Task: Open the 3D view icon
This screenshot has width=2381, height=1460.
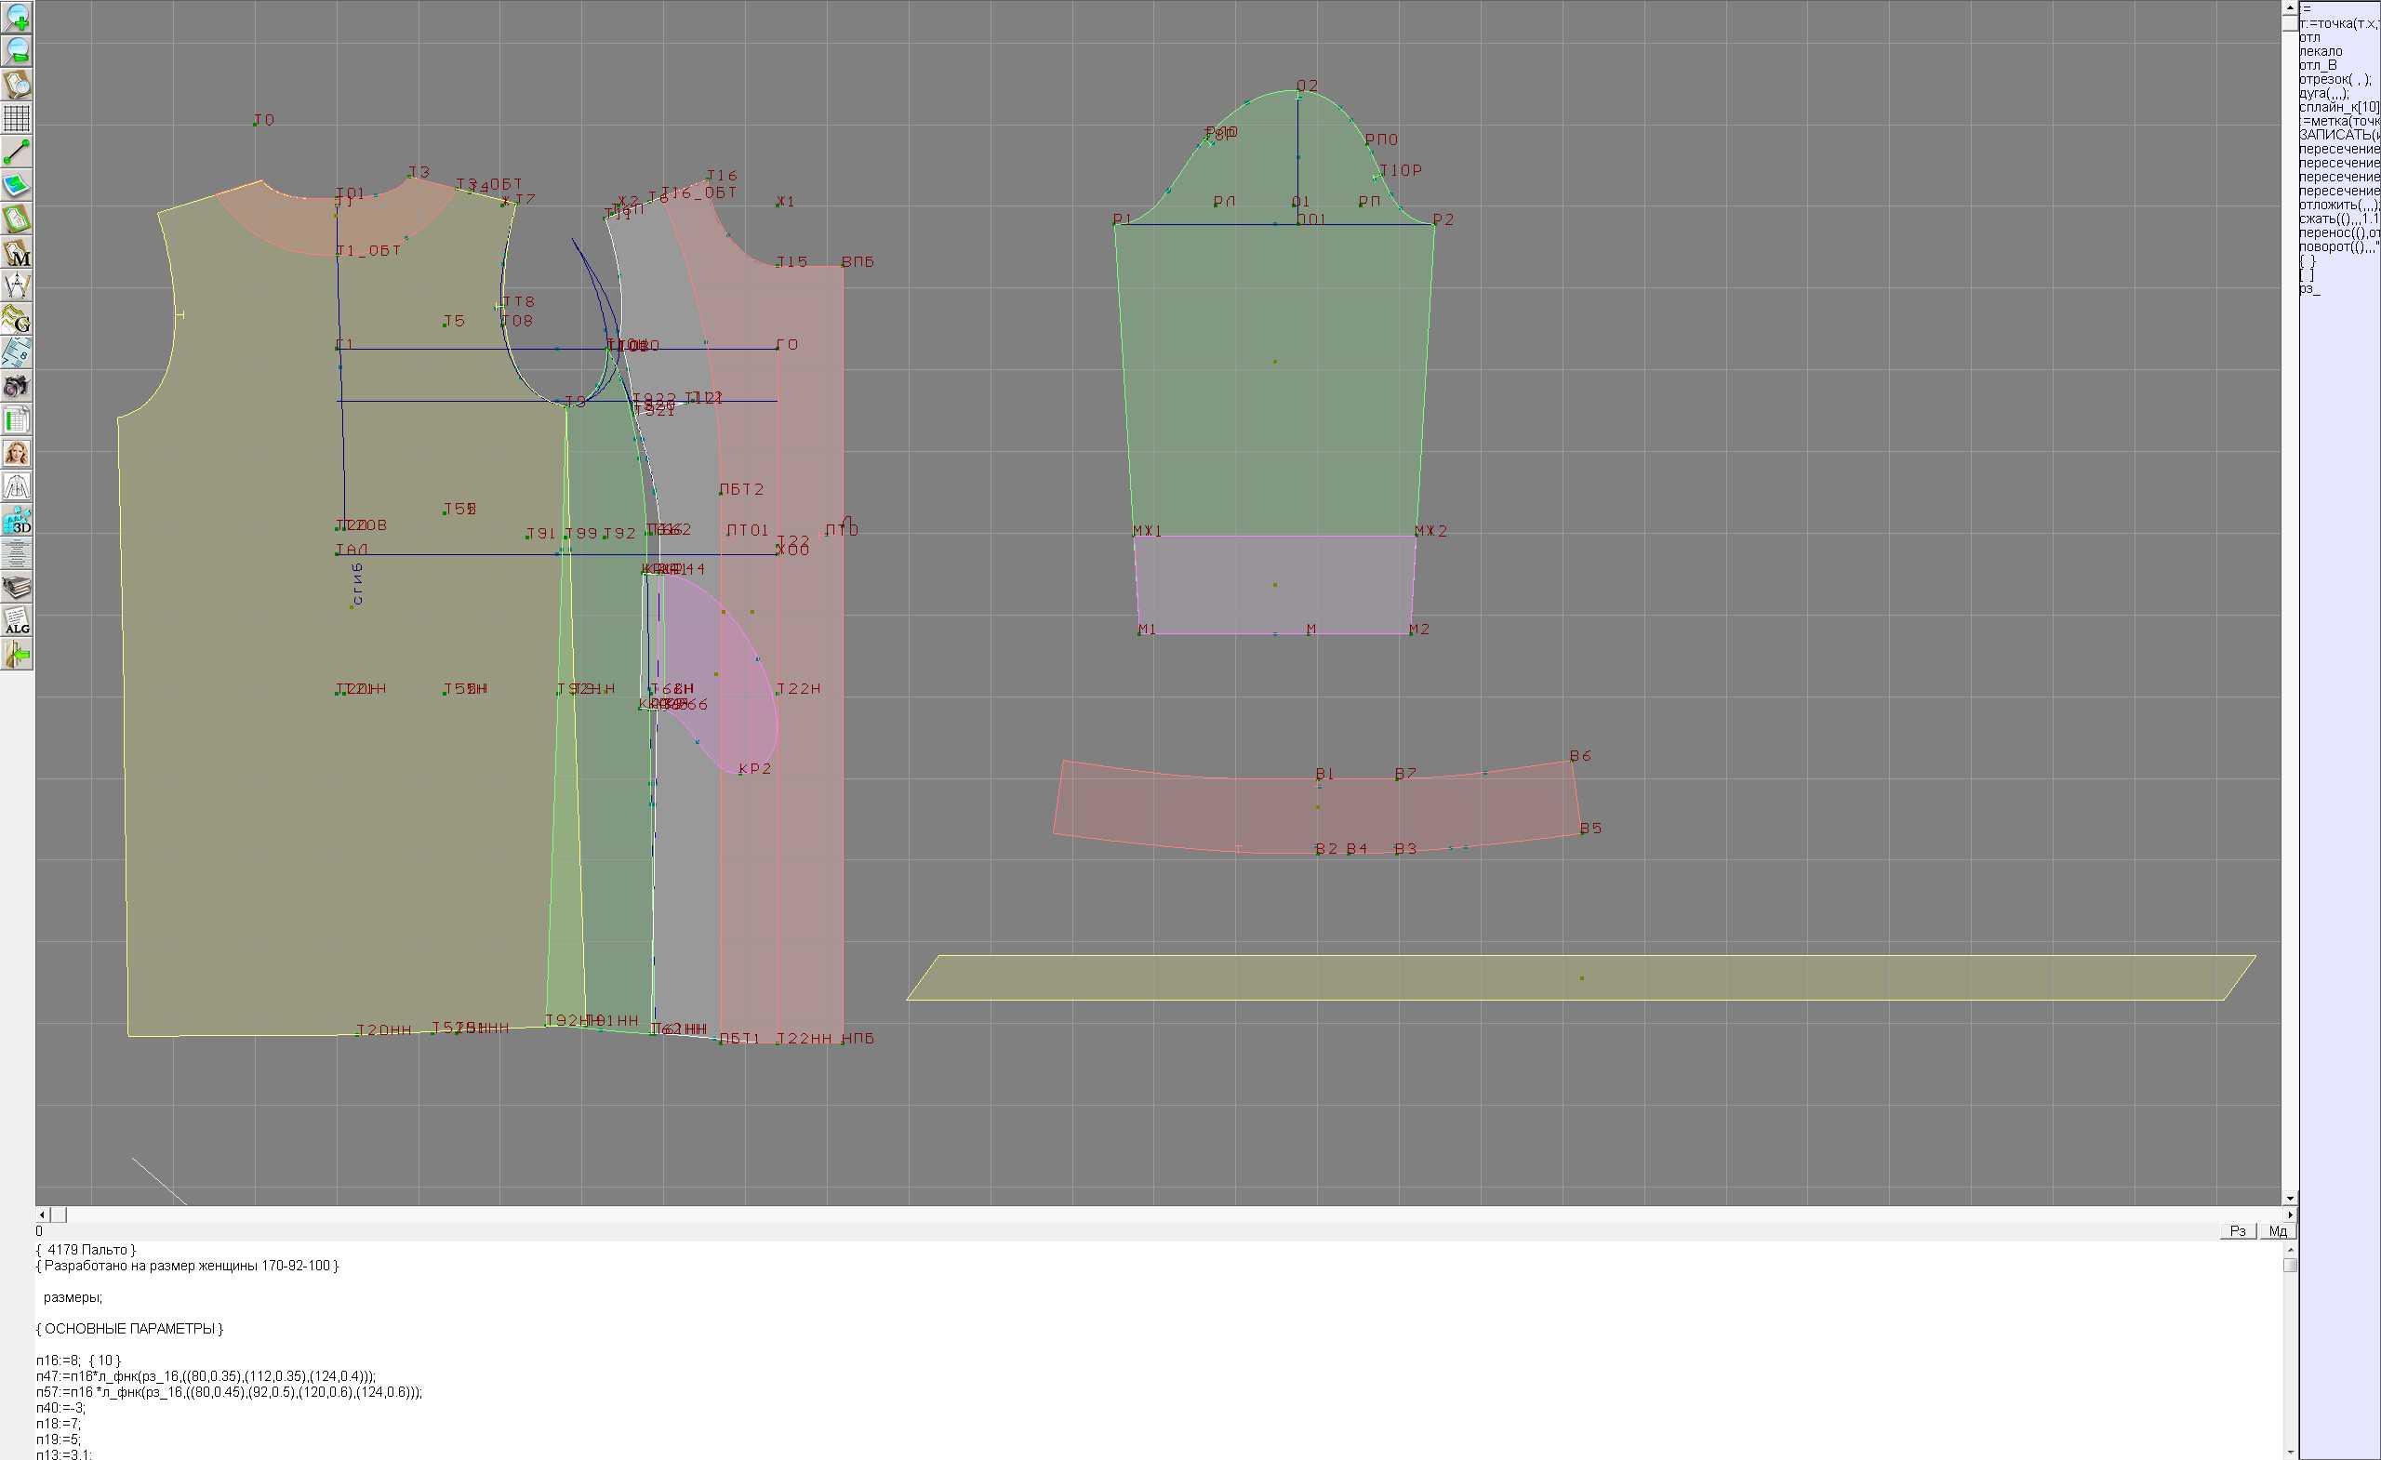Action: (17, 521)
